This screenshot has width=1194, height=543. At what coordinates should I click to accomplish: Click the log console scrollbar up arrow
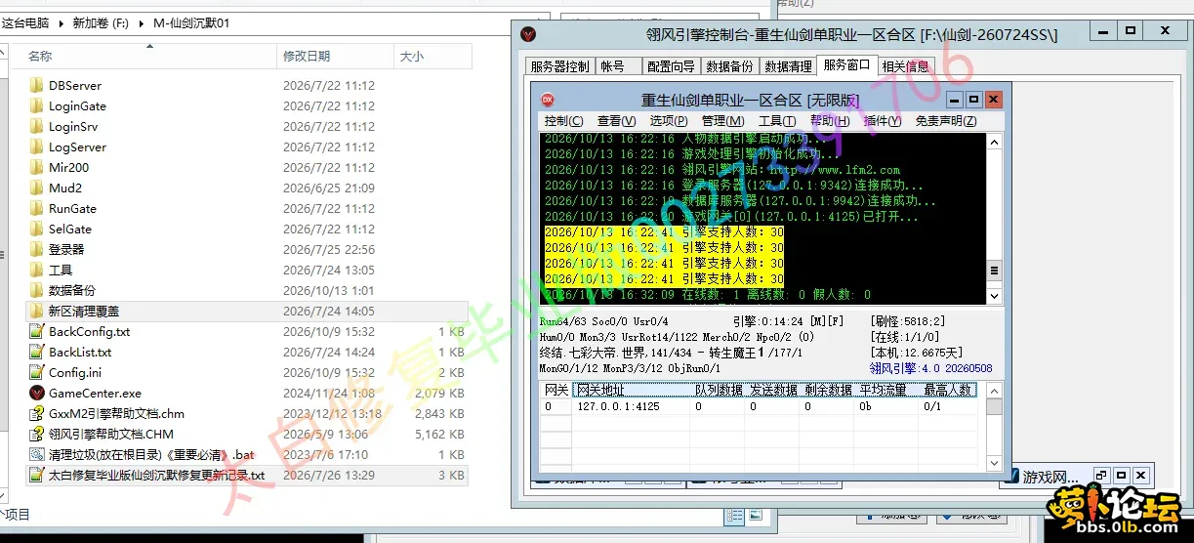pyautogui.click(x=994, y=142)
